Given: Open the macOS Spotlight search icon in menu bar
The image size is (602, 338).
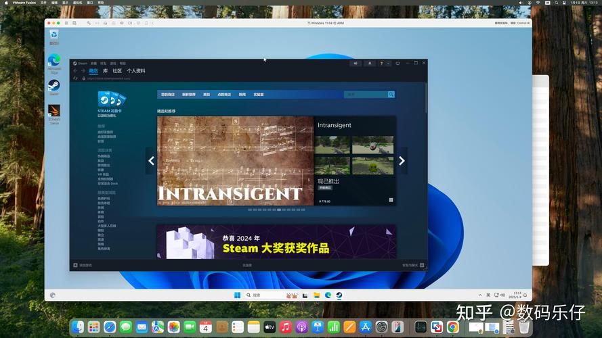Looking at the screenshot, I should coord(557,2).
